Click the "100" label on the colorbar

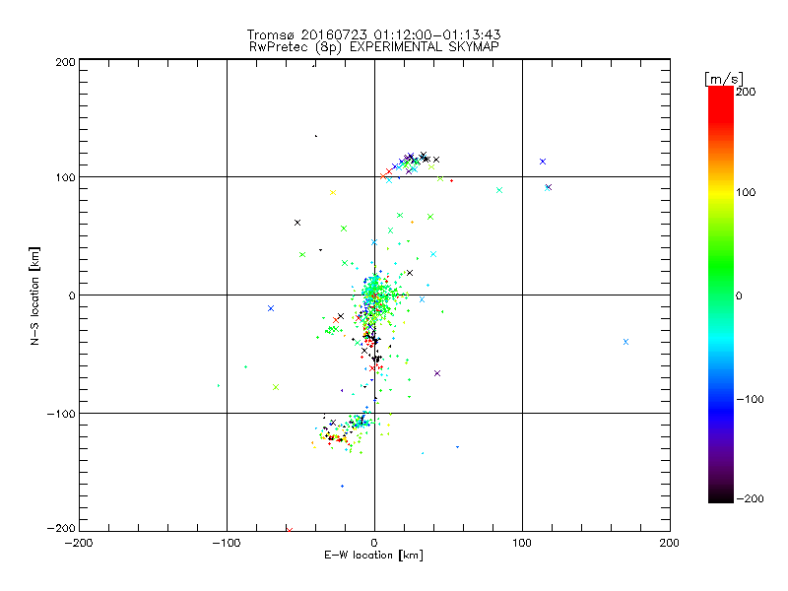[x=746, y=192]
